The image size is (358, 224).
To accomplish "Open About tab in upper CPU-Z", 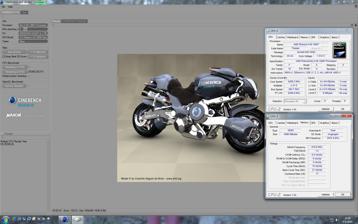I will click(335, 37).
